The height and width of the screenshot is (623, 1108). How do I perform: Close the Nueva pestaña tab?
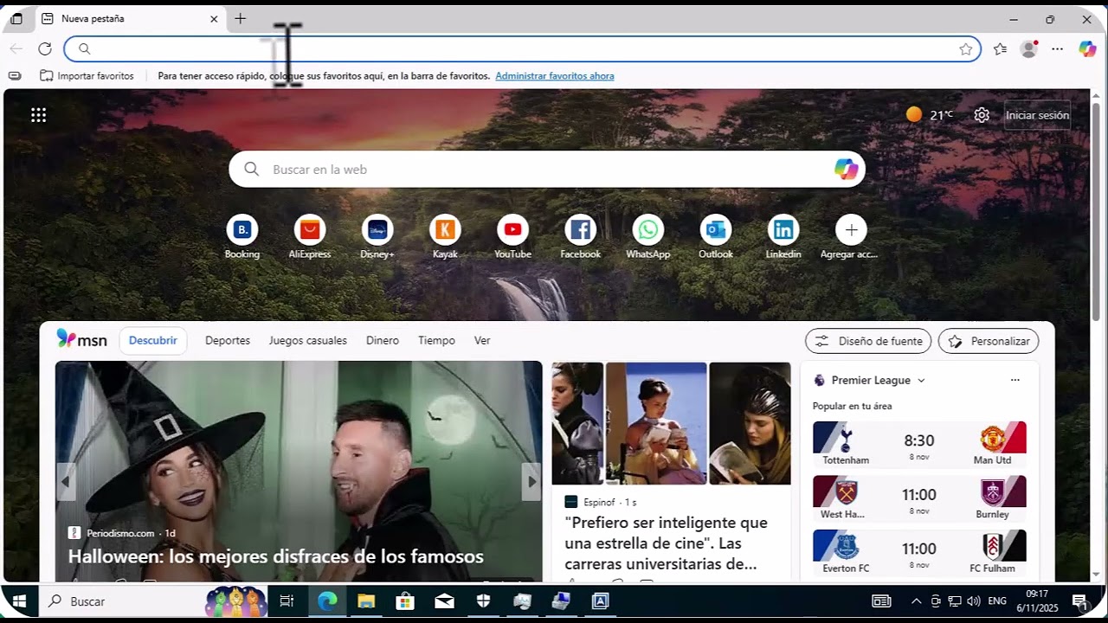pos(214,18)
